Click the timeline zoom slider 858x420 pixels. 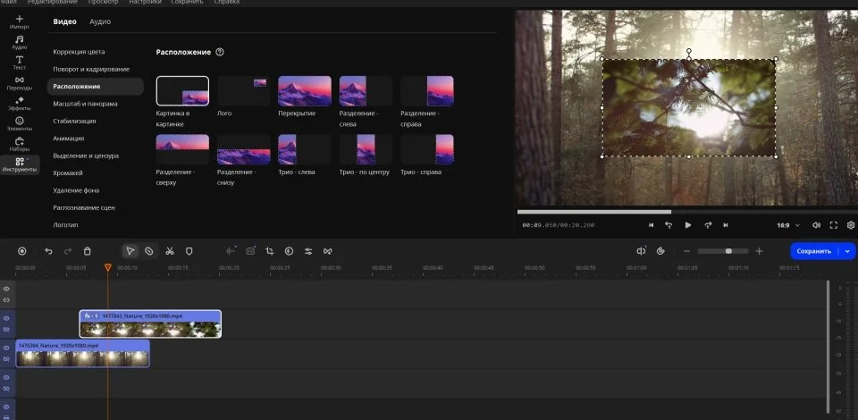point(728,251)
